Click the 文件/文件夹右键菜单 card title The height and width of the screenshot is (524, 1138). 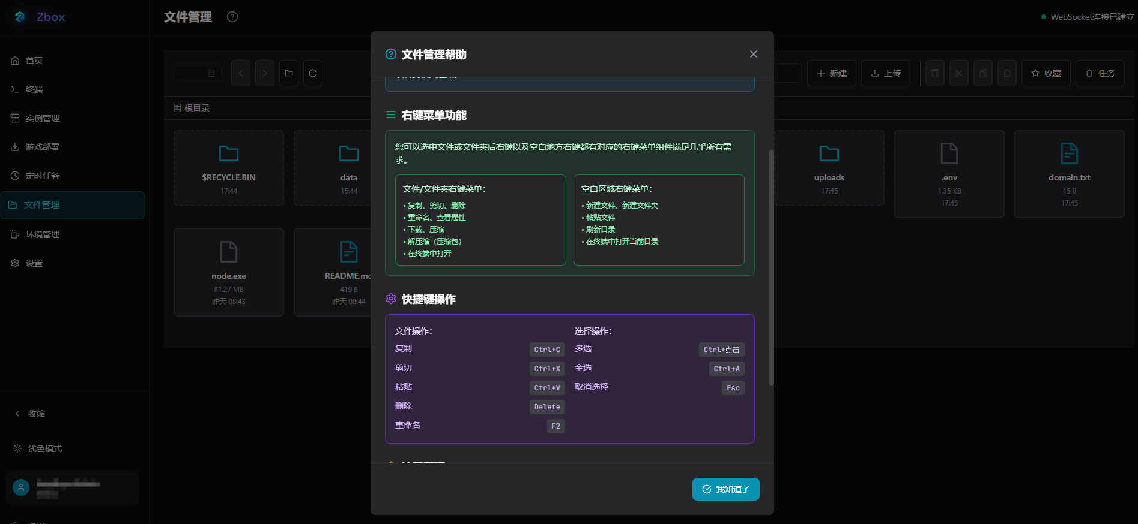coord(444,189)
